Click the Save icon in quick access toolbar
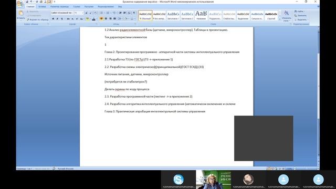This screenshot has width=336, height=189. pyautogui.click(x=27, y=2)
